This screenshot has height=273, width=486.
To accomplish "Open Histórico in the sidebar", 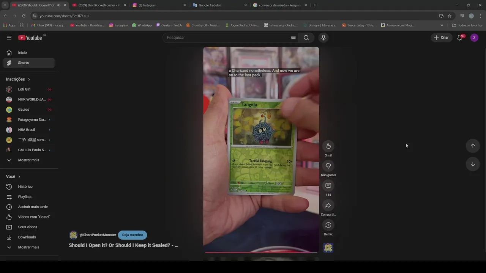I will [29, 187].
